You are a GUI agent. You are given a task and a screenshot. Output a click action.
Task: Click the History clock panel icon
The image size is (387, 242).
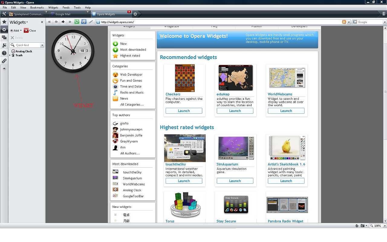(4, 53)
